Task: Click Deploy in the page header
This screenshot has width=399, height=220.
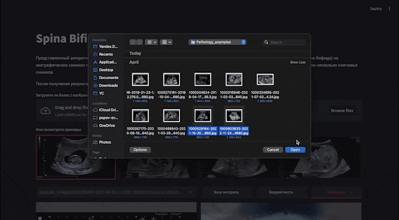Action: tap(376, 8)
